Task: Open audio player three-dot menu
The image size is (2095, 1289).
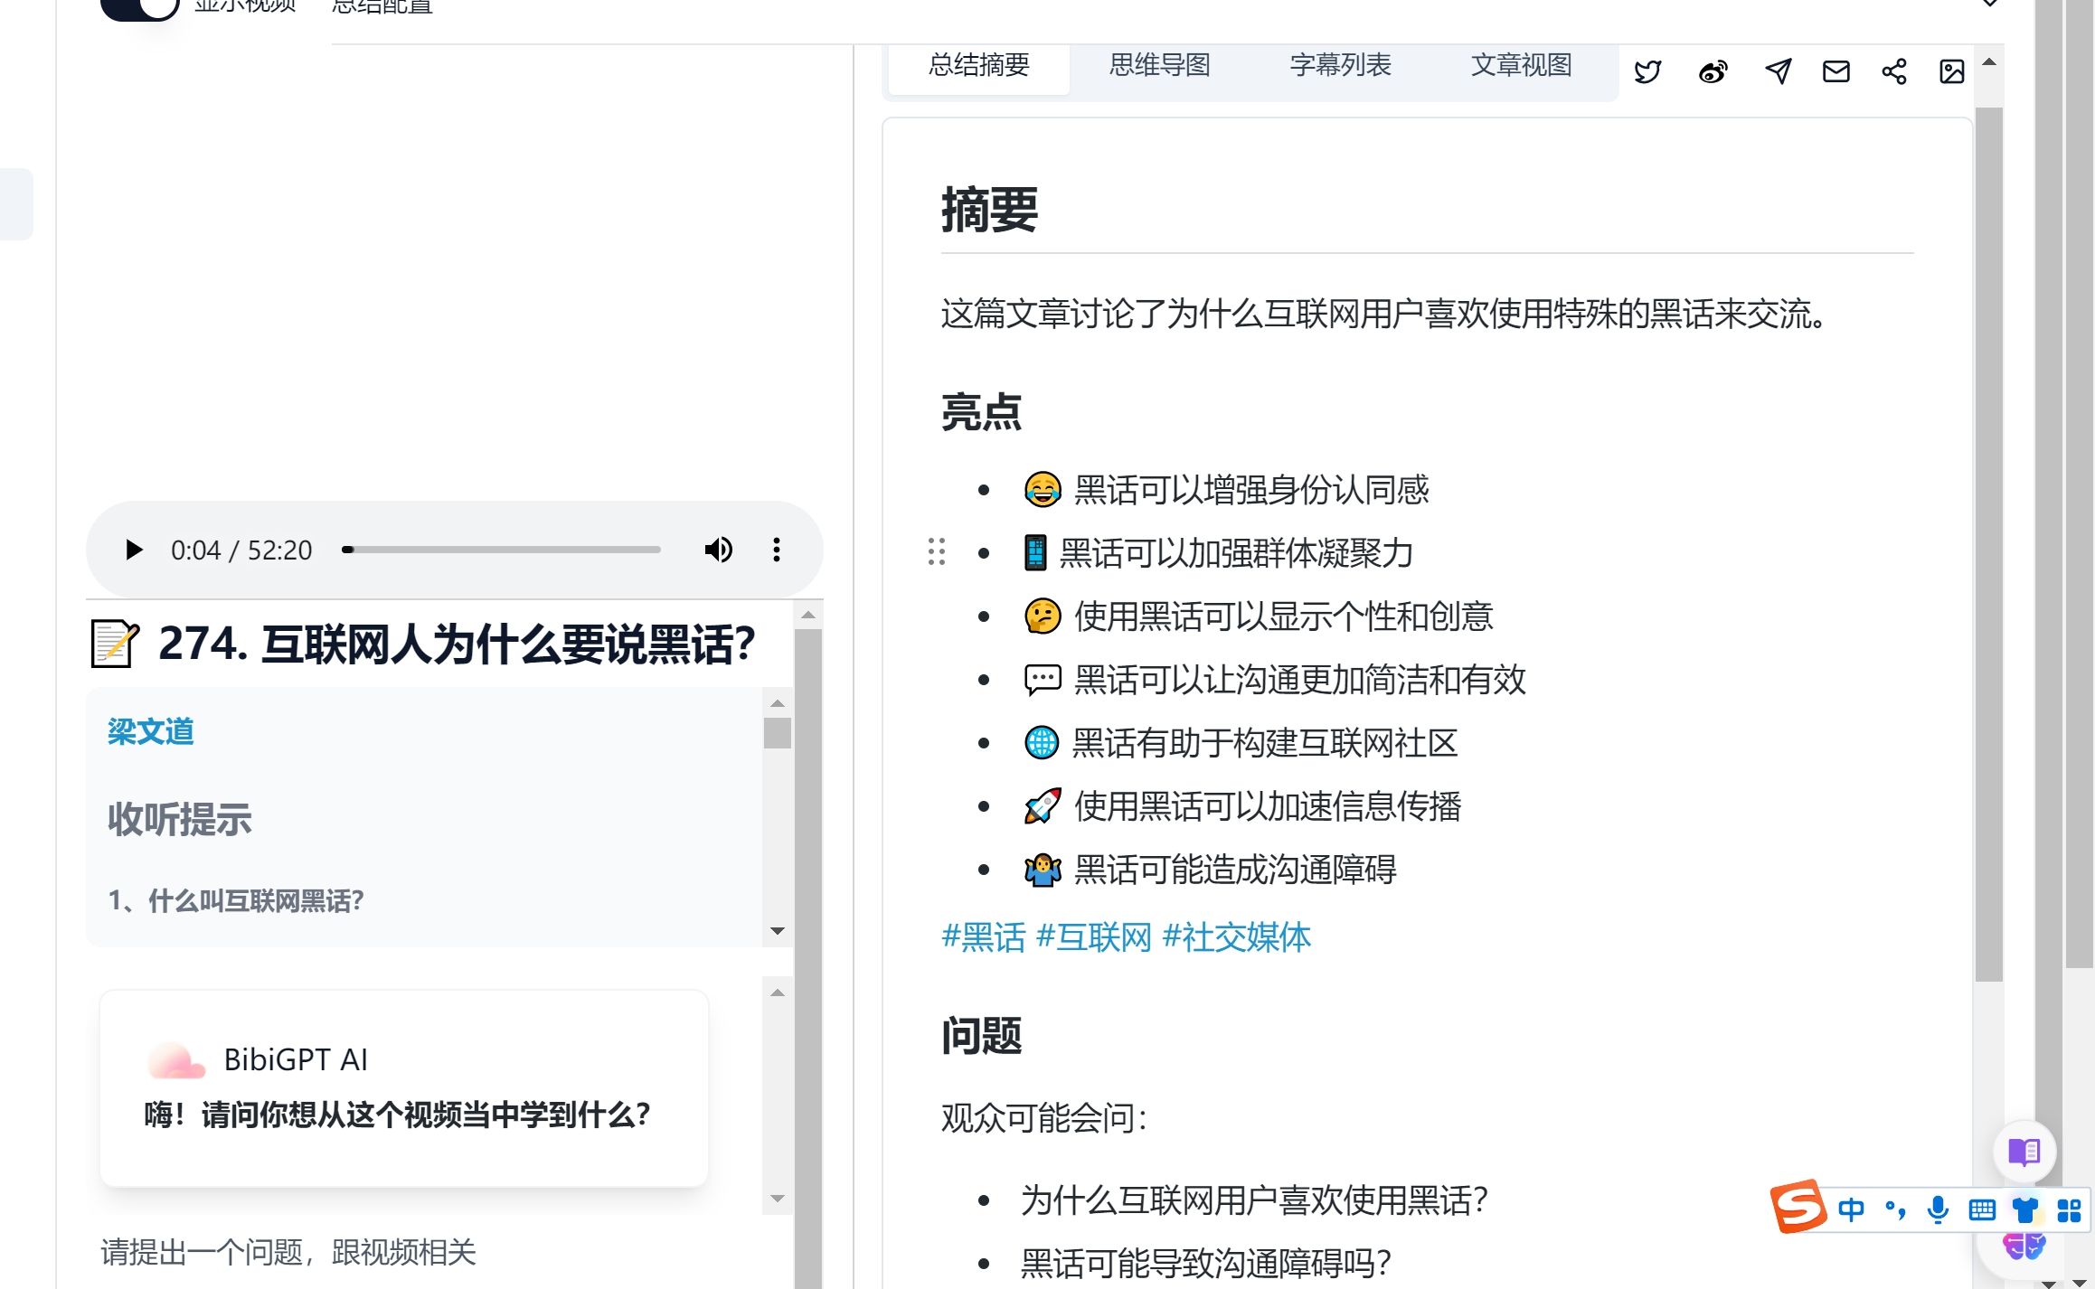Action: pos(776,550)
